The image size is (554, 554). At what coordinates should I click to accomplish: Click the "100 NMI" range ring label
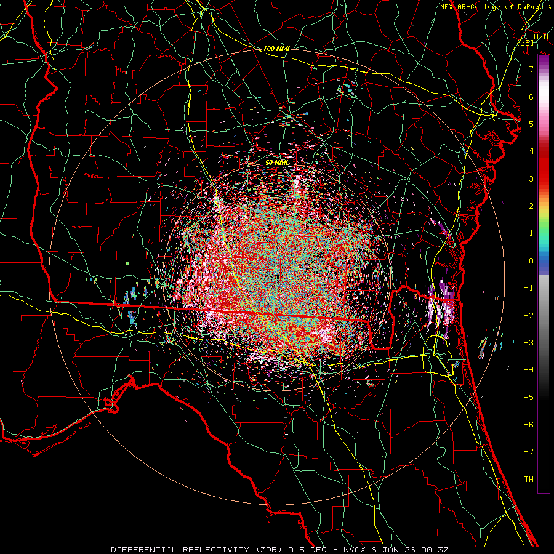(276, 49)
